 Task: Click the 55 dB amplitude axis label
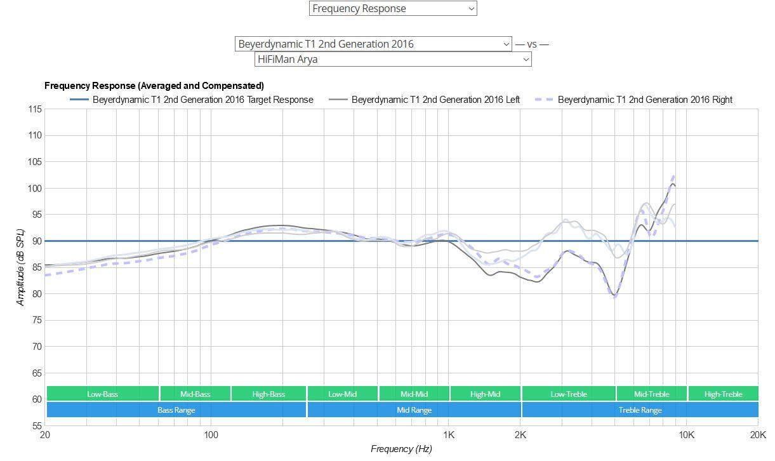coord(36,425)
